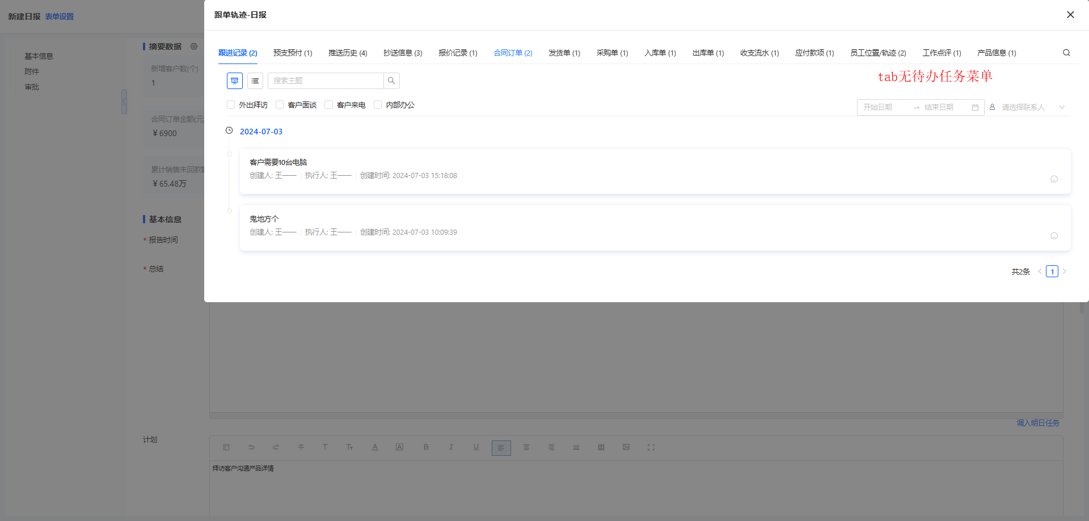The image size is (1089, 521).
Task: Switch to 报价记录 (1) tab
Action: coord(458,53)
